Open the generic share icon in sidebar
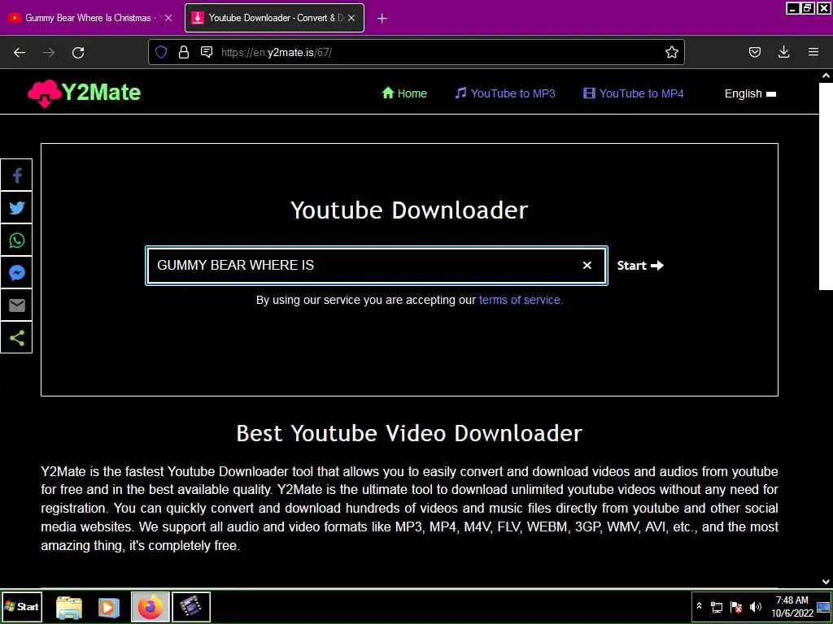 click(16, 338)
